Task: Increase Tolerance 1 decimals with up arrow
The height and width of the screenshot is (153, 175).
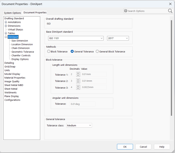Action: (x=78, y=73)
